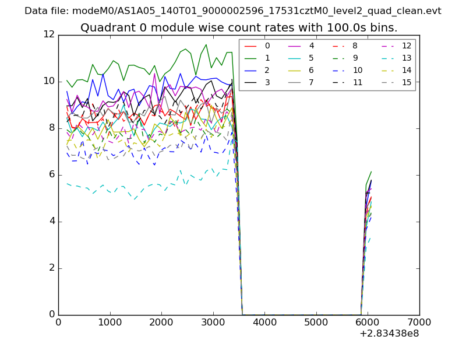Click x-axis tick label 7000
466x350 pixels.
[x=419, y=321]
